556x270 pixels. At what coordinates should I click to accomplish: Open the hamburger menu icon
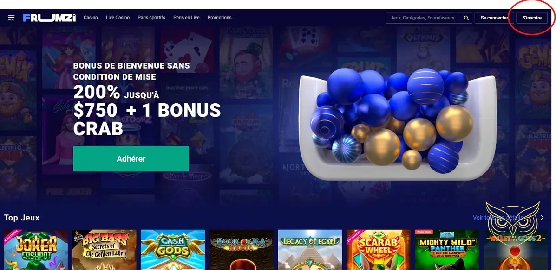[x=11, y=18]
